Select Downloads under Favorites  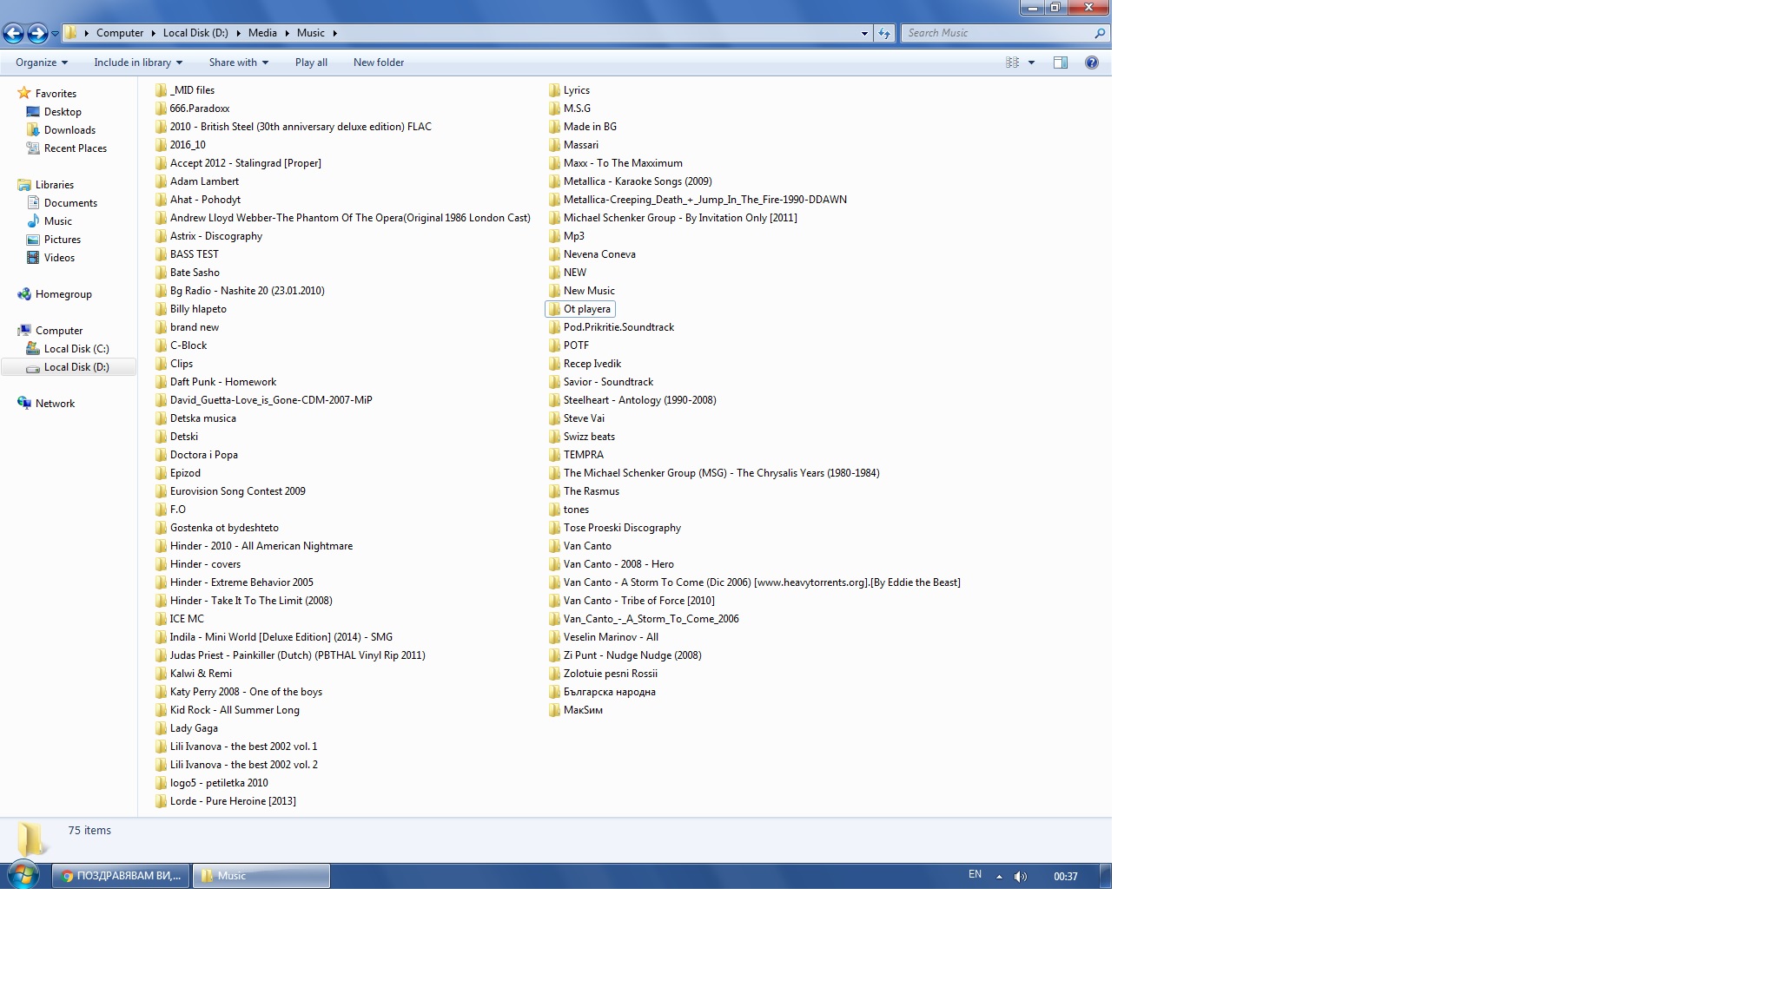click(x=69, y=130)
